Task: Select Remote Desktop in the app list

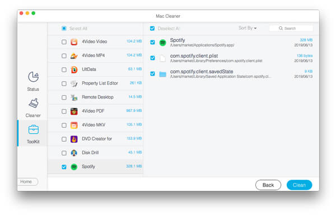Action: (x=95, y=97)
